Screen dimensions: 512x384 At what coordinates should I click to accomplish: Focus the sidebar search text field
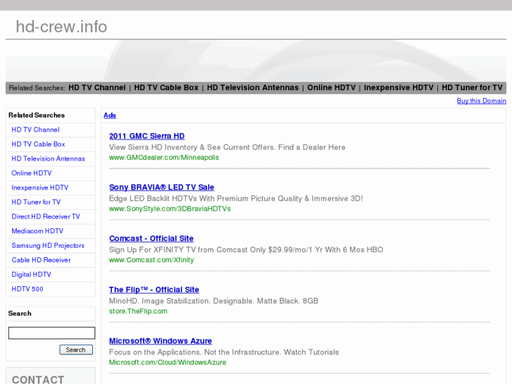51,333
